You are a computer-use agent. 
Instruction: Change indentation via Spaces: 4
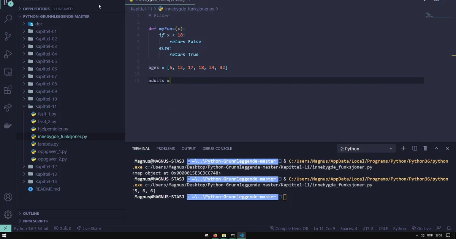348,228
